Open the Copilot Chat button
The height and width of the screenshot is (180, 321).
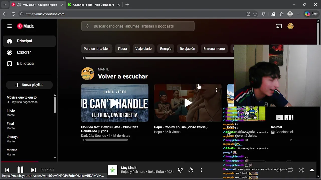click(x=311, y=14)
